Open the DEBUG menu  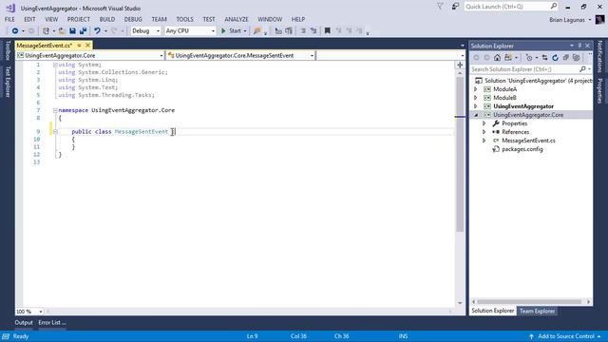(133, 19)
